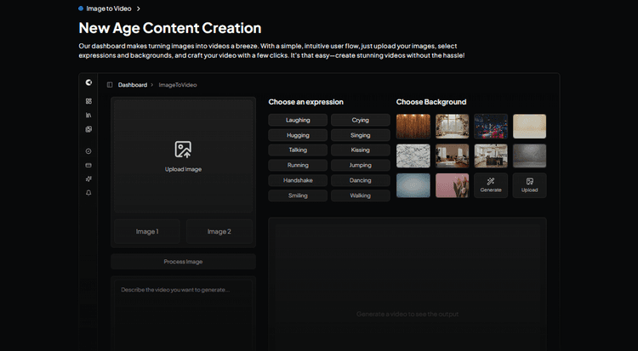Select the white marble background
The image size is (638, 351).
413,156
